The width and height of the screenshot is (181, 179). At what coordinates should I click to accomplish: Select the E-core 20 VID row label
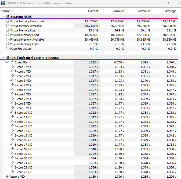pos(23,158)
